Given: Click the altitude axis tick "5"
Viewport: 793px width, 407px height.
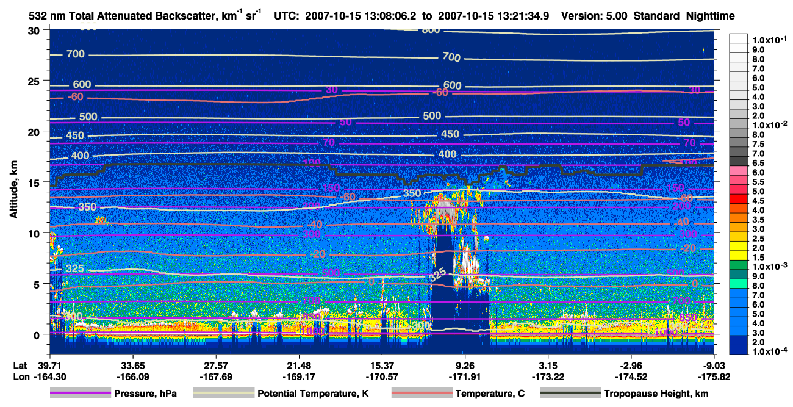Looking at the screenshot, I should click(38, 284).
